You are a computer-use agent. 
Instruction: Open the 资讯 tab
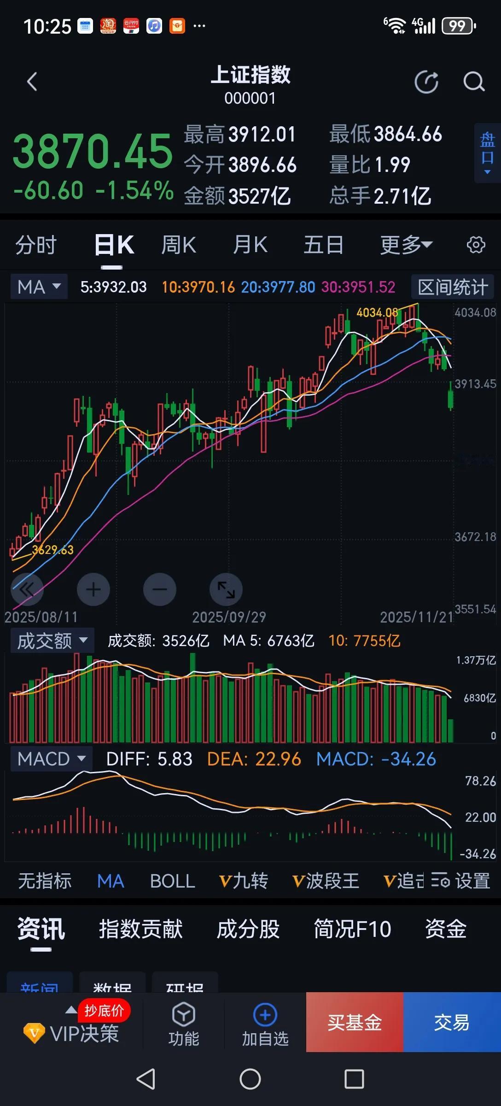(41, 929)
